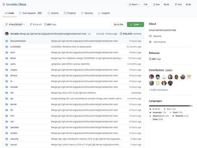The width and height of the screenshot is (197, 148).
Task: Star the repository
Action: (x=156, y=4)
